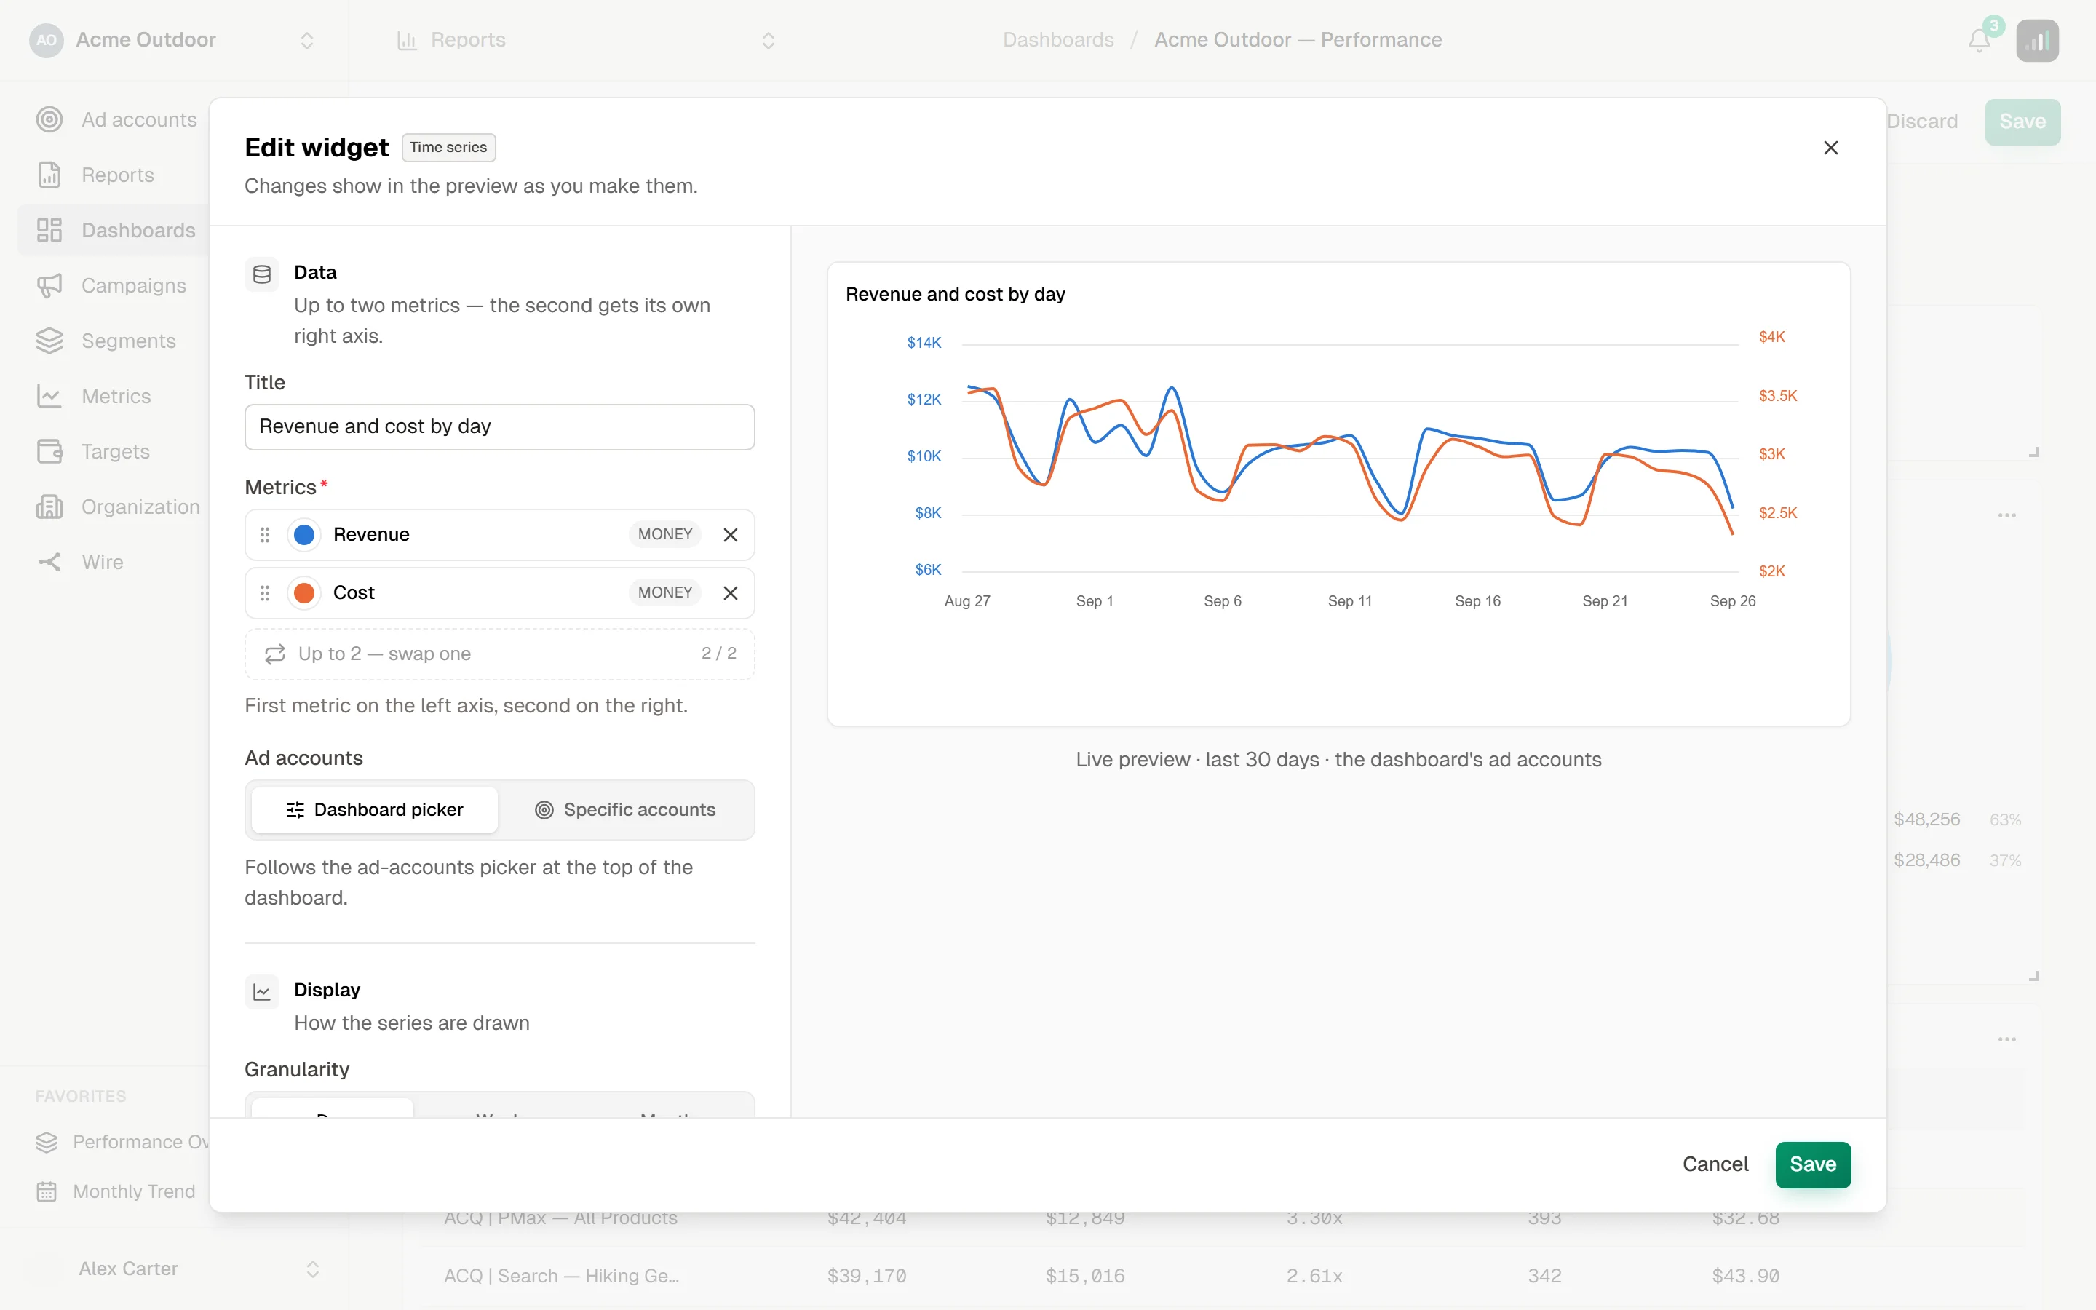Screen dimensions: 2096x1310
Task: Save the widget changes
Action: (x=1813, y=1164)
